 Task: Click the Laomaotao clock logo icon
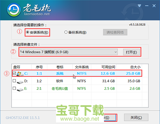pos(14,10)
